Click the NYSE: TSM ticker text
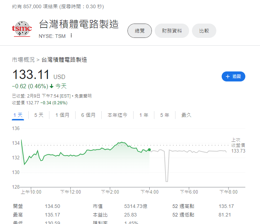 tap(52, 36)
